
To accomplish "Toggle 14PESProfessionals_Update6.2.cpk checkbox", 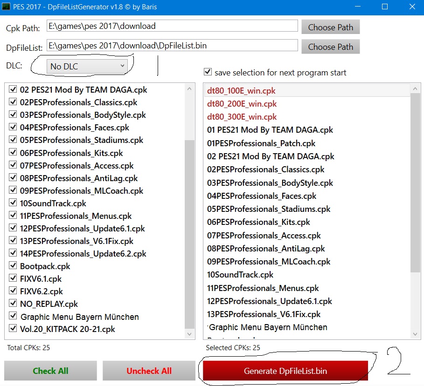I will tap(13, 253).
